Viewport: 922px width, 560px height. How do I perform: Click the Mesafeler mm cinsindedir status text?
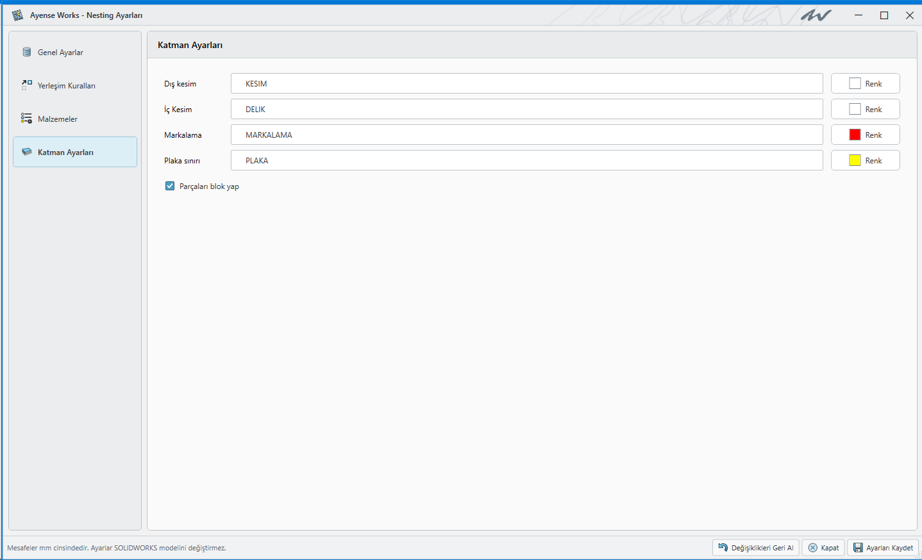pos(117,548)
